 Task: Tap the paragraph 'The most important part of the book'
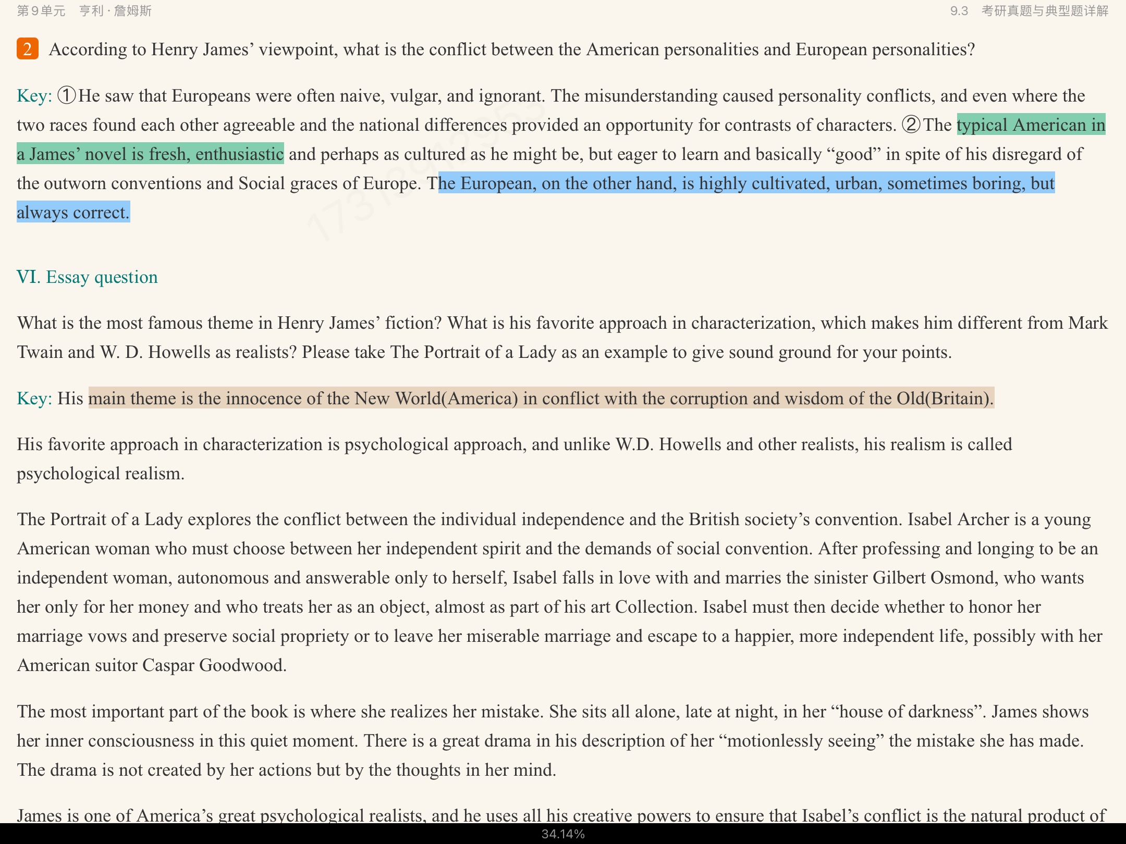pos(553,741)
